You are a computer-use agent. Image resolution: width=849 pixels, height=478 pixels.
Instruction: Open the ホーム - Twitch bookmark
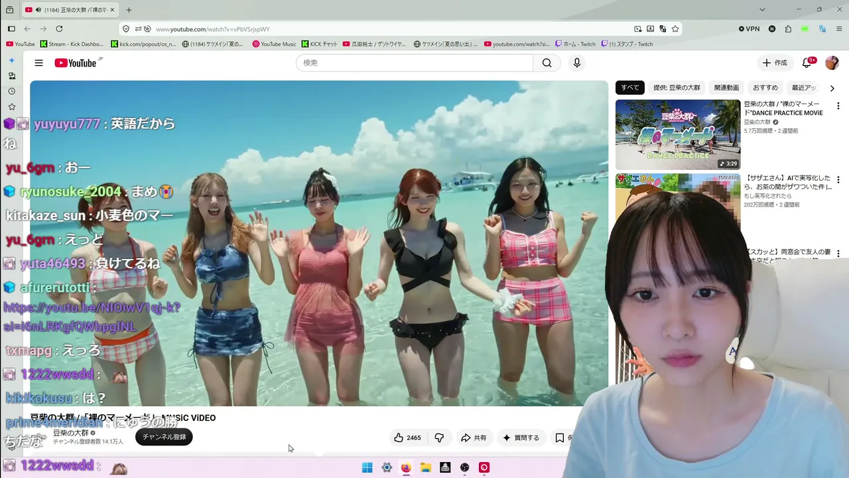pyautogui.click(x=575, y=44)
